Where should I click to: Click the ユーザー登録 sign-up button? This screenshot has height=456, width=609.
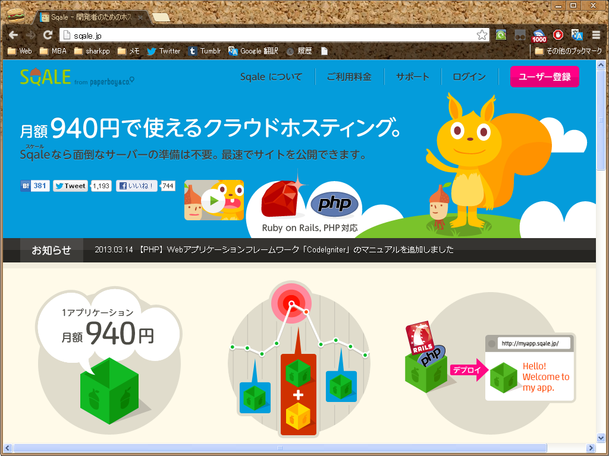pyautogui.click(x=544, y=77)
